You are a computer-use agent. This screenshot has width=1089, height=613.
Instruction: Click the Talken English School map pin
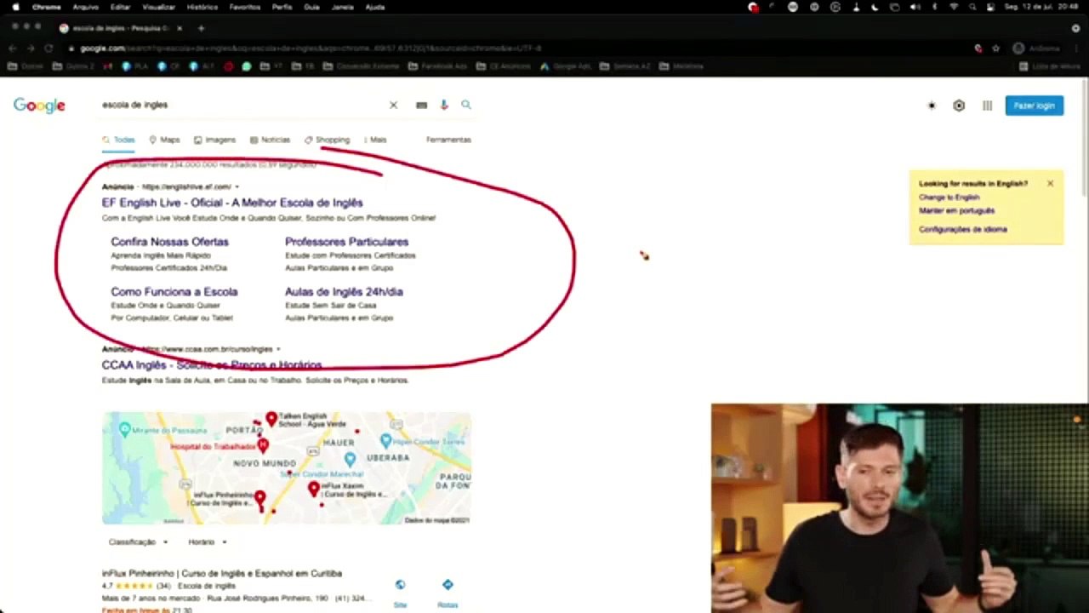coord(271,419)
